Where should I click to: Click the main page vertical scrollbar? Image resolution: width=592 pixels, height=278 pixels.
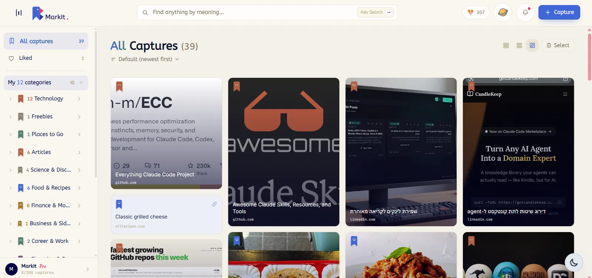[x=589, y=57]
